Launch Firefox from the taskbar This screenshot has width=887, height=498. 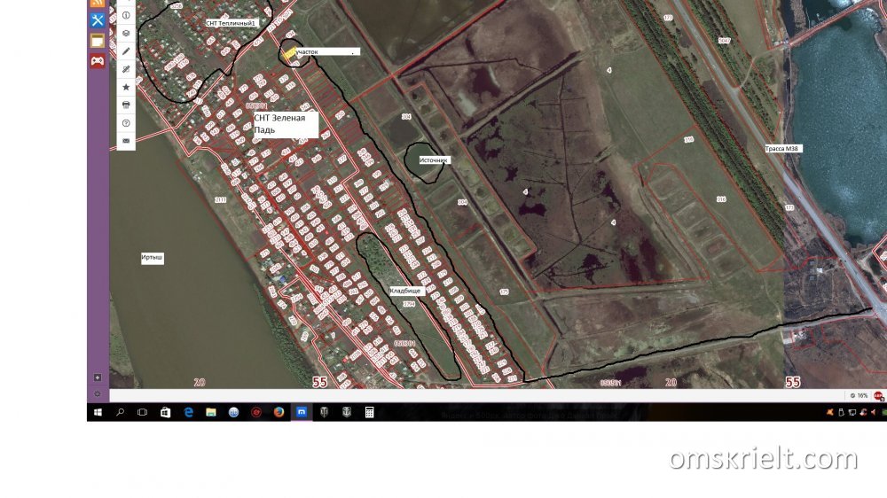278,412
